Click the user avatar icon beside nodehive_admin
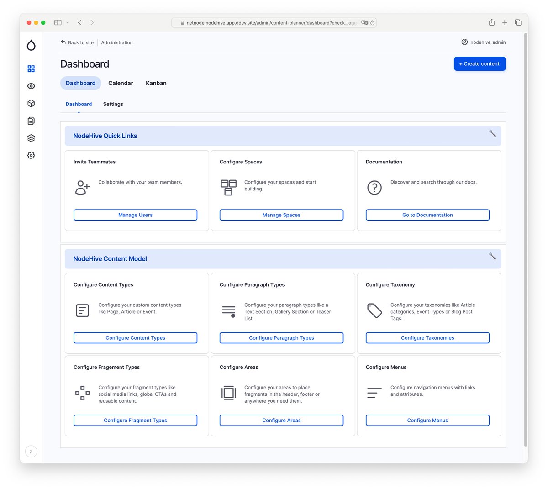The image size is (548, 489). point(464,42)
